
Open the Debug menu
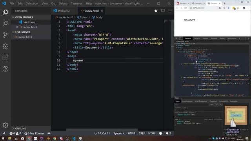(x=63, y=4)
